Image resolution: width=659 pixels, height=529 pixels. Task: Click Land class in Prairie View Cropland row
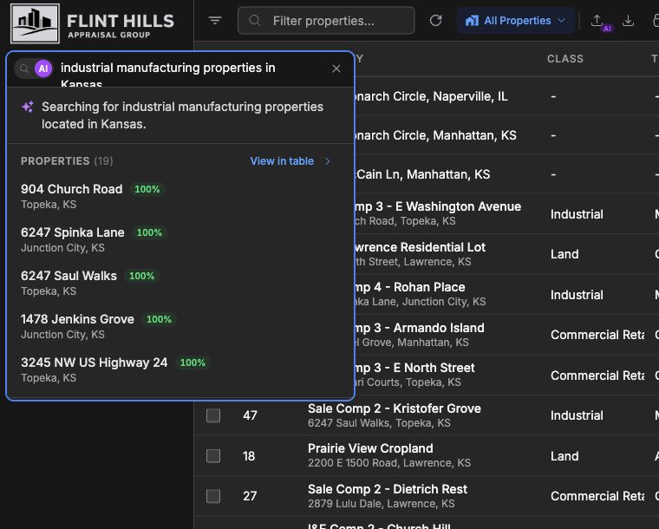564,456
